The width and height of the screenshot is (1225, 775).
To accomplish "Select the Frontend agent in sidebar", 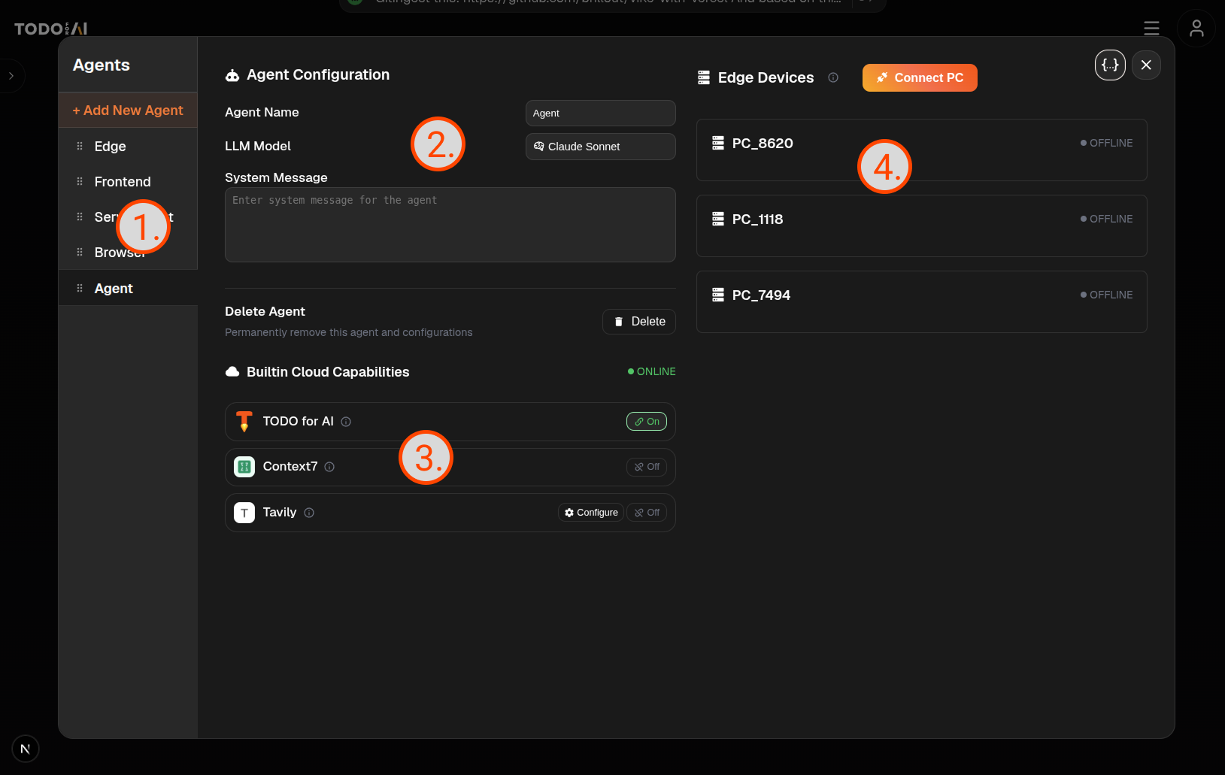I will (x=123, y=182).
